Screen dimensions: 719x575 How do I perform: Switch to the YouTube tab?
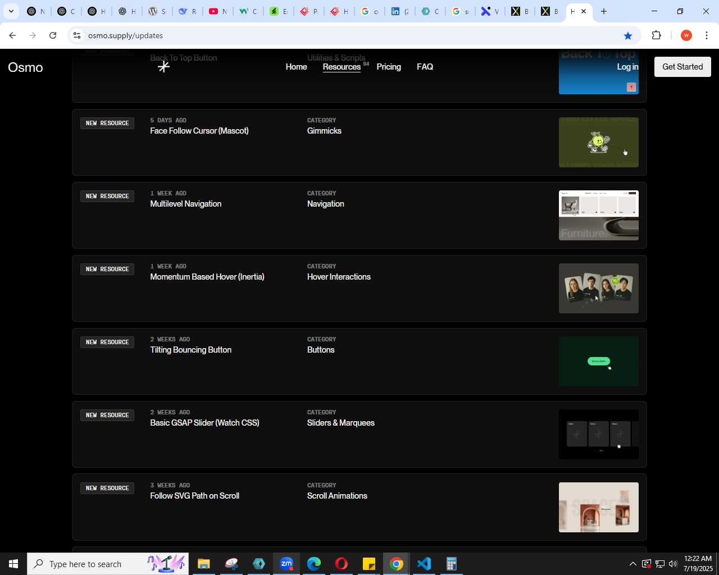218,11
